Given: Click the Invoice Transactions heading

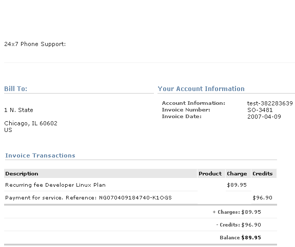Looking at the screenshot, I should pyautogui.click(x=40, y=155).
